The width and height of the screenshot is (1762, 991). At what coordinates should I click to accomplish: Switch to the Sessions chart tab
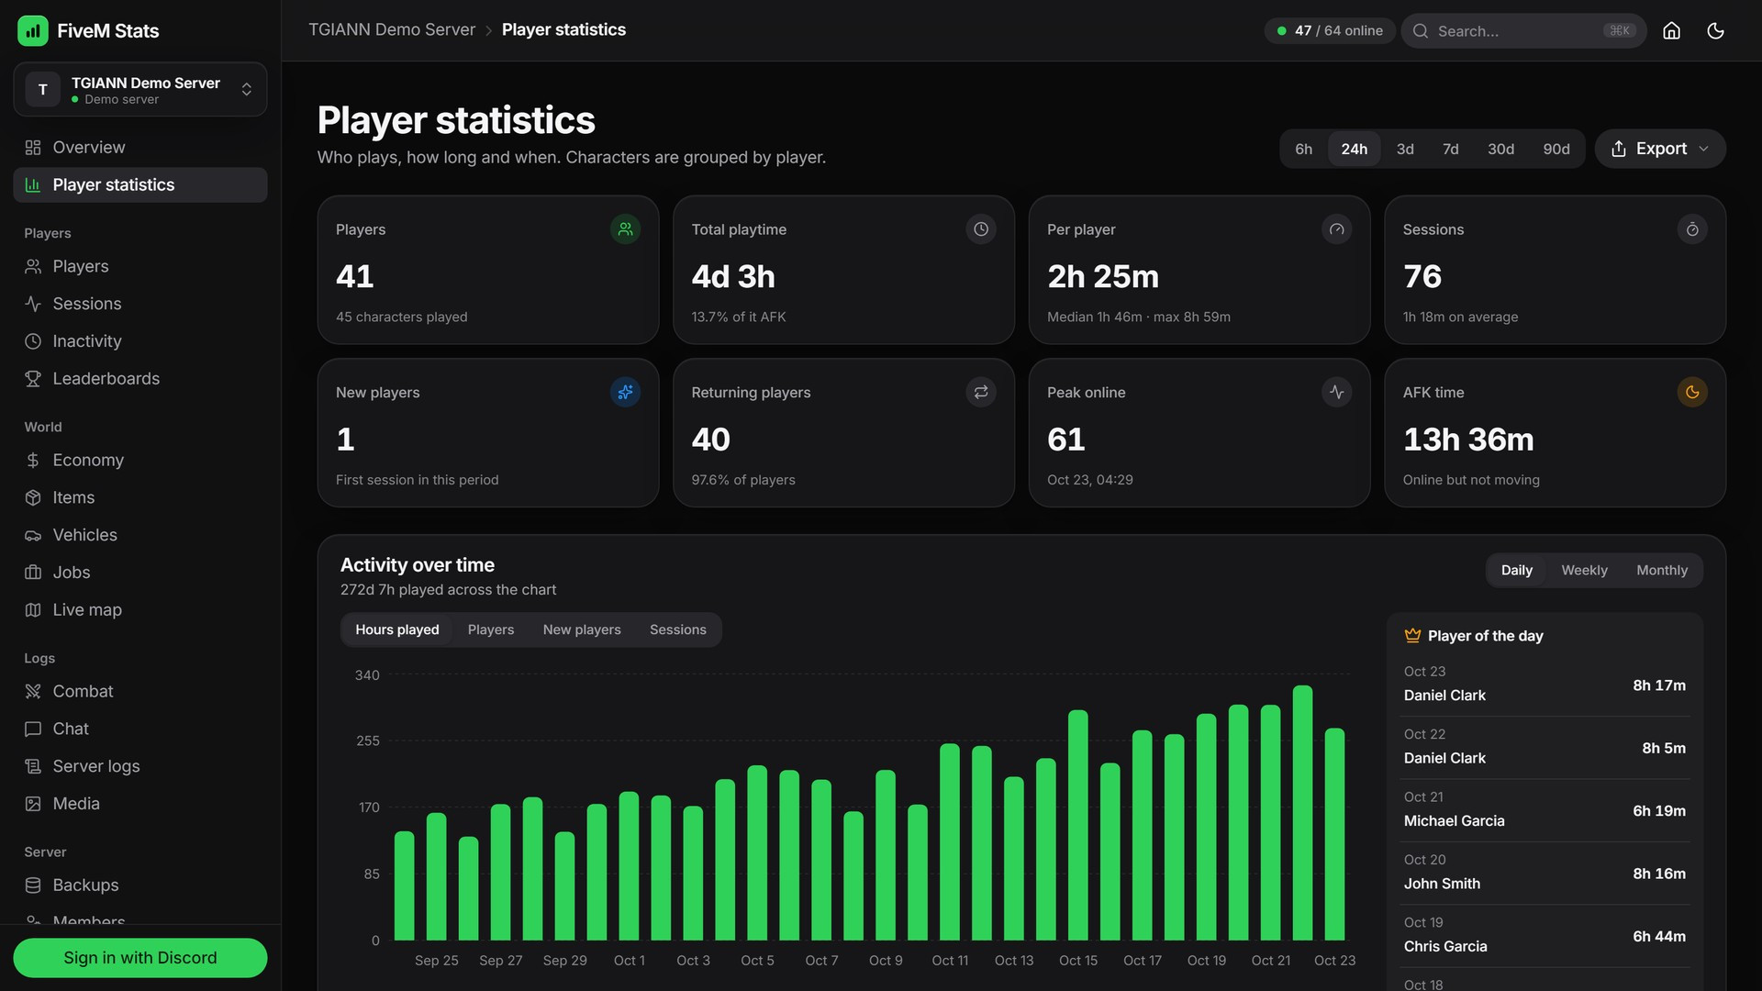click(x=677, y=629)
